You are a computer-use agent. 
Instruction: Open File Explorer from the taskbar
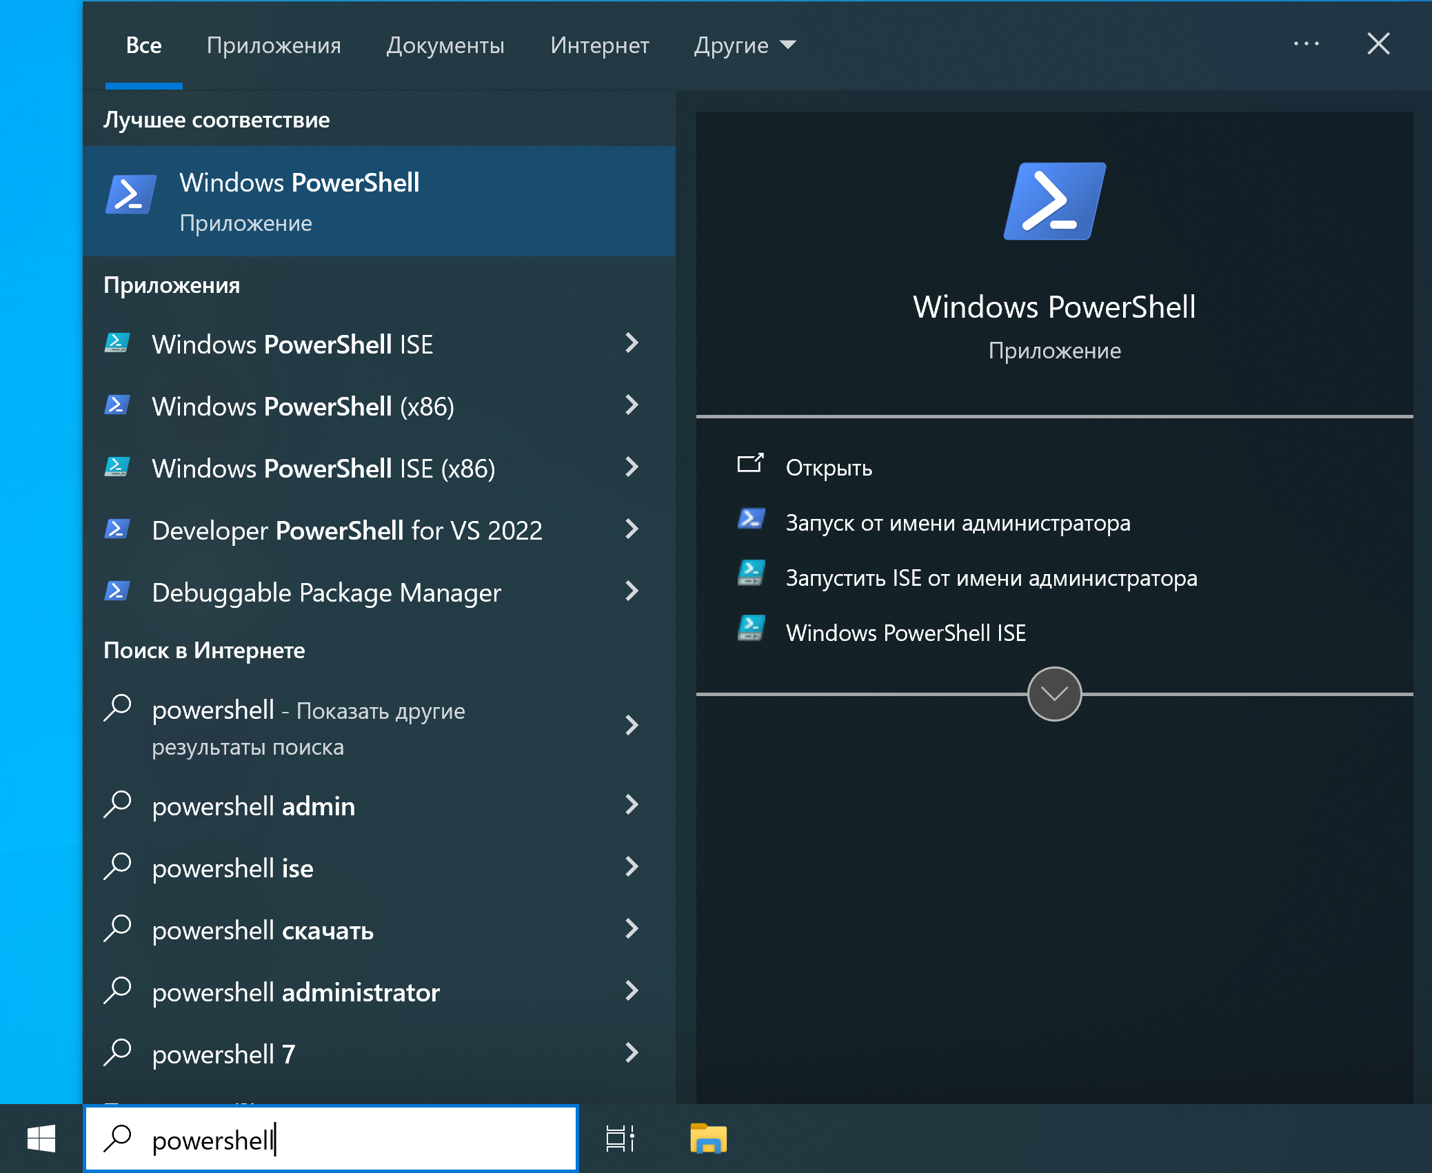pos(708,1139)
